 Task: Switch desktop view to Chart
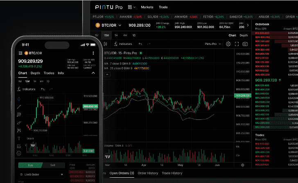coord(232,35)
